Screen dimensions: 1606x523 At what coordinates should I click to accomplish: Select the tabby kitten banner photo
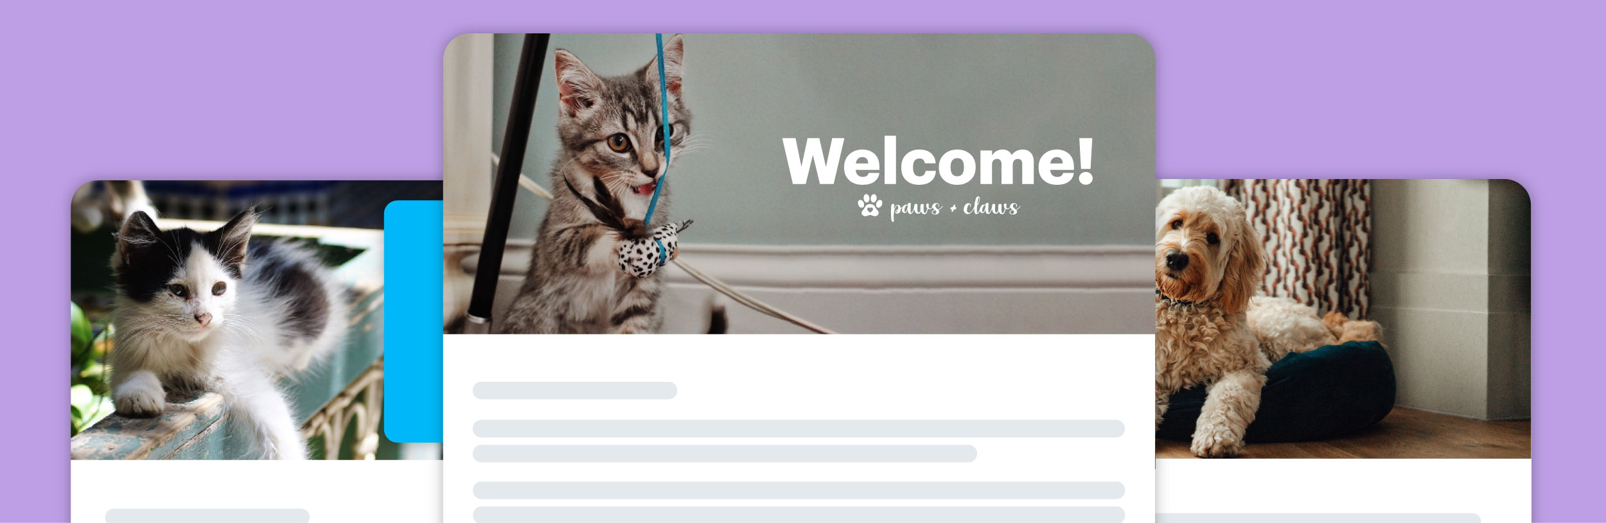click(799, 184)
